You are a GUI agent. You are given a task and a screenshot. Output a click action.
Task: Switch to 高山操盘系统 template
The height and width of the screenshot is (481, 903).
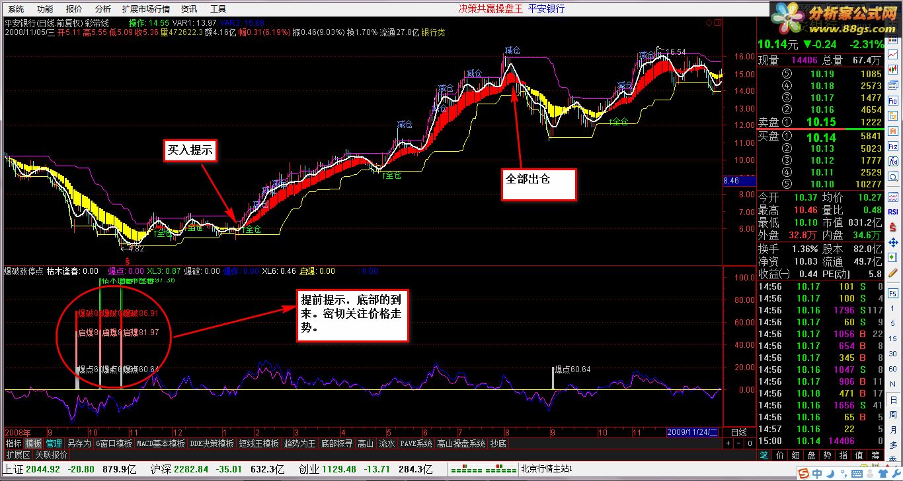click(x=461, y=443)
